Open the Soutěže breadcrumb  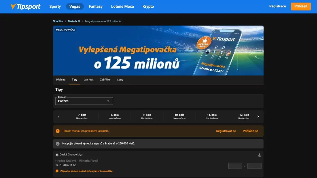58,21
